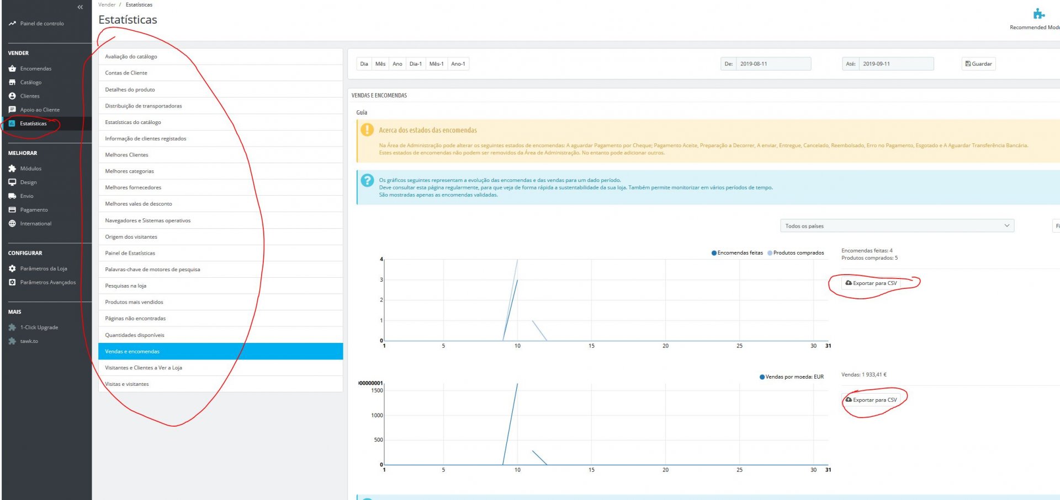Open Melhores Clientes statistics
Screen dimensions: 1060x500
point(126,155)
